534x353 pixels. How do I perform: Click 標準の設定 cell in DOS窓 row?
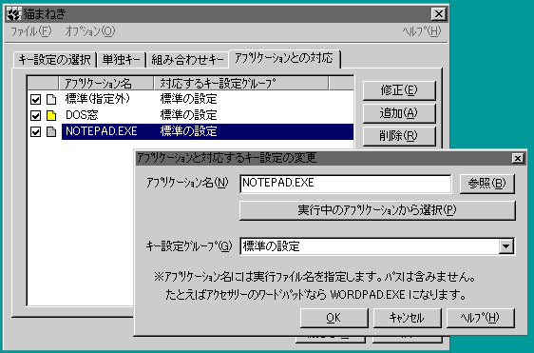point(188,115)
